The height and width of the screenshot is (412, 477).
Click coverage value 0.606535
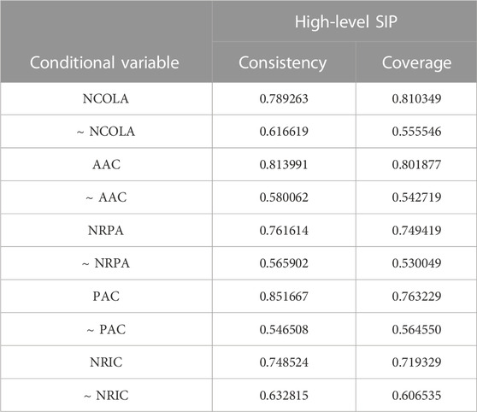(x=416, y=396)
